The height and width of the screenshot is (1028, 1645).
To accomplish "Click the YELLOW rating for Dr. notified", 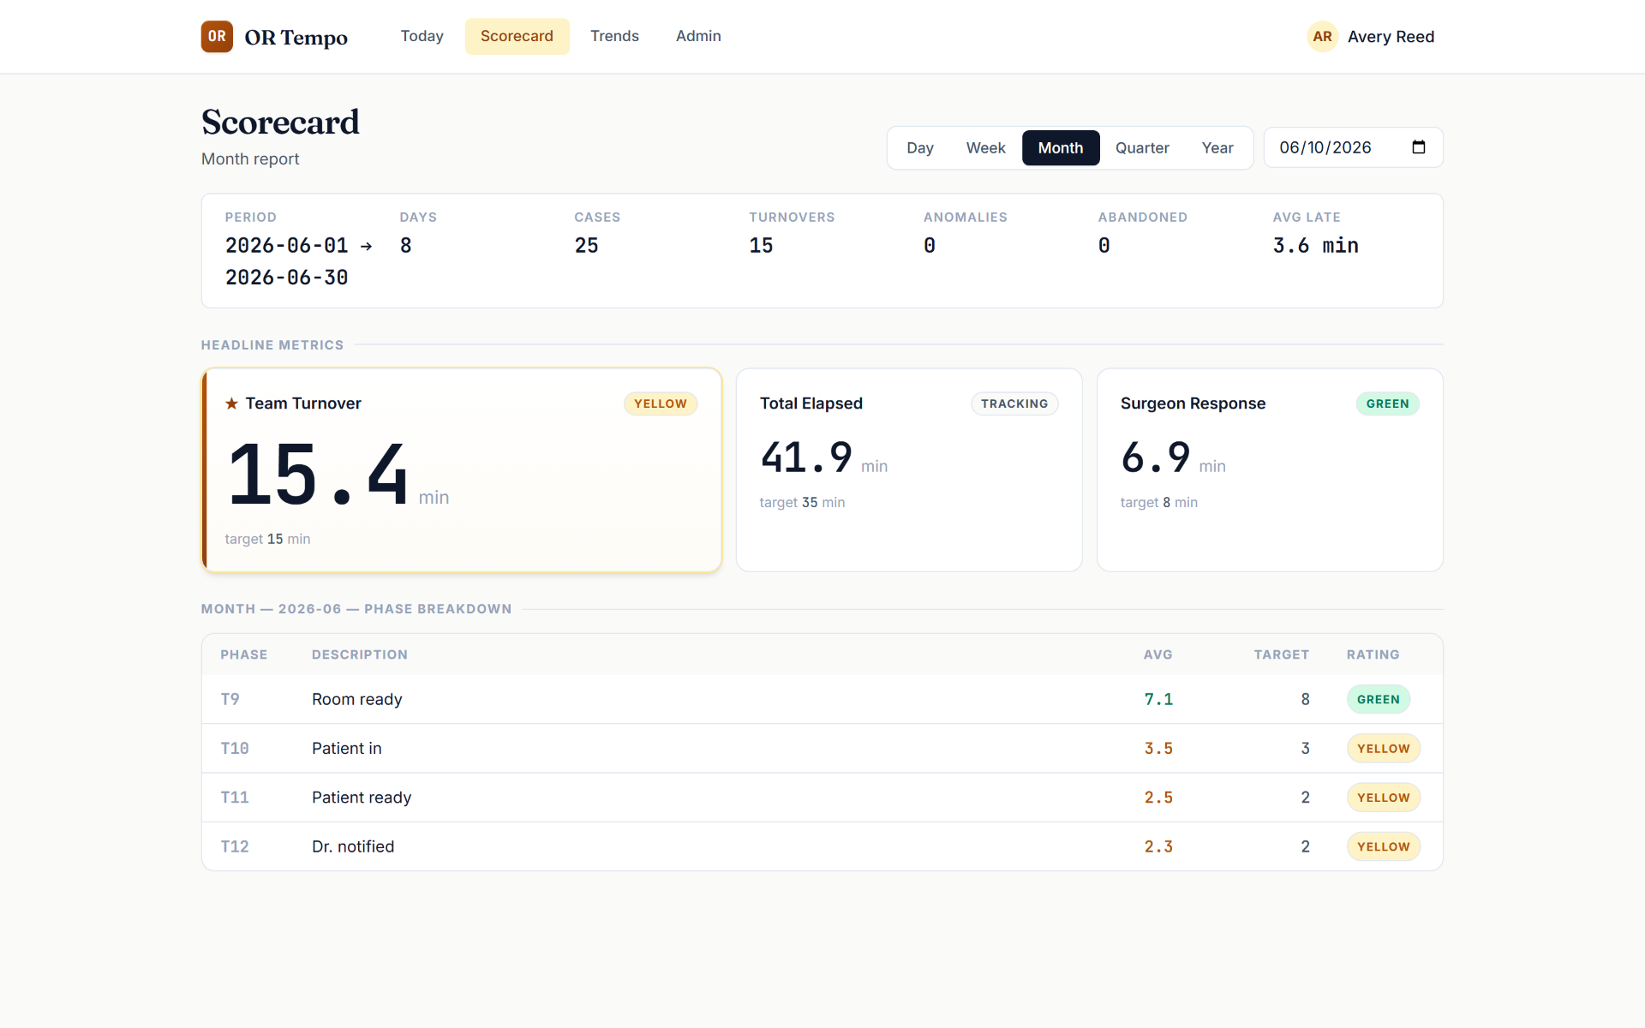I will tap(1383, 846).
